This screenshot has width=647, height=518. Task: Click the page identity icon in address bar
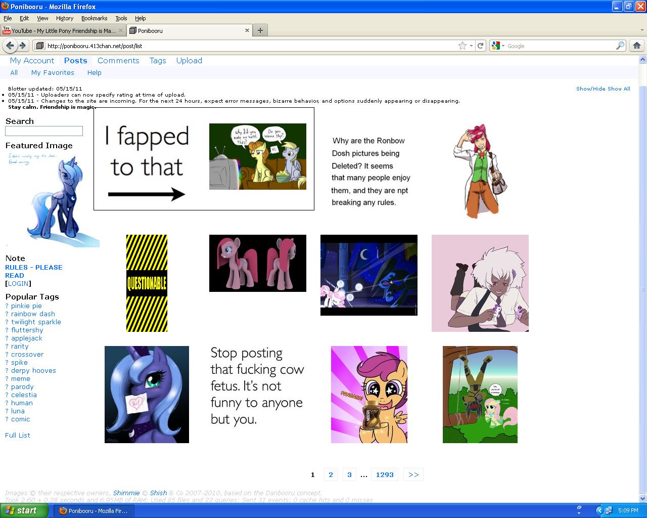(x=40, y=46)
